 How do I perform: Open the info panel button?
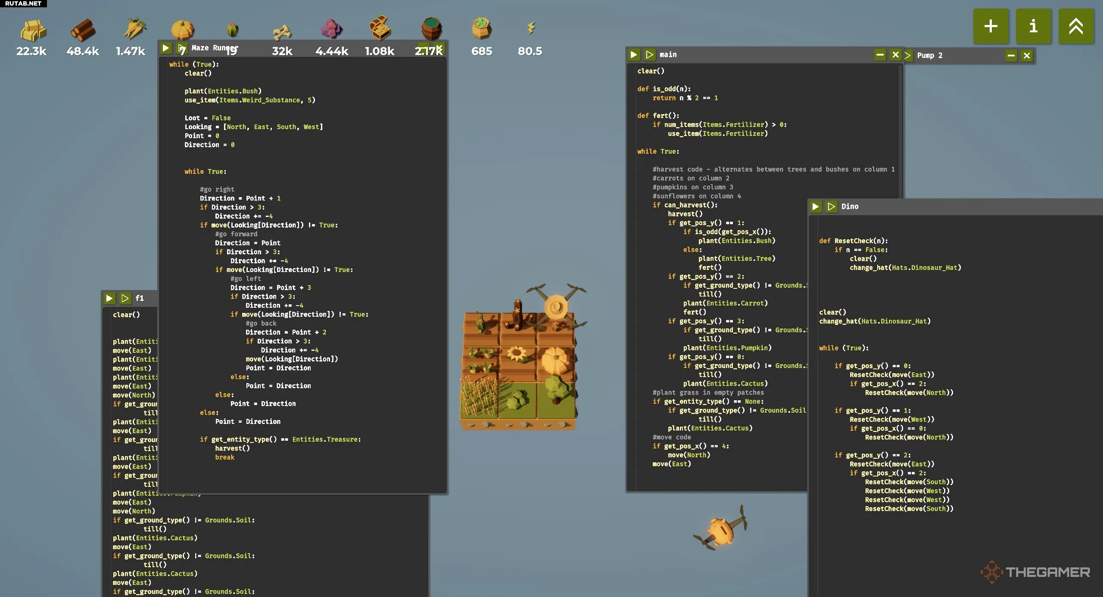pos(1033,26)
